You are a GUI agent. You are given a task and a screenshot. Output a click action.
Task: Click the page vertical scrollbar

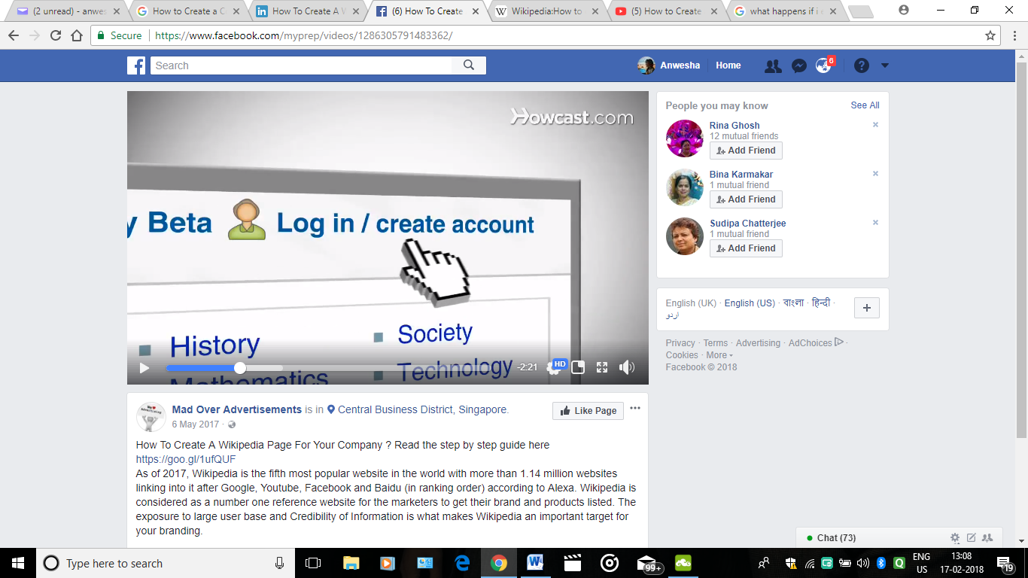[x=1021, y=248]
